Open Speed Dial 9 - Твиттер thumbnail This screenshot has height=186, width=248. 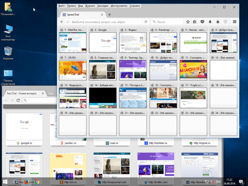[x=133, y=70]
